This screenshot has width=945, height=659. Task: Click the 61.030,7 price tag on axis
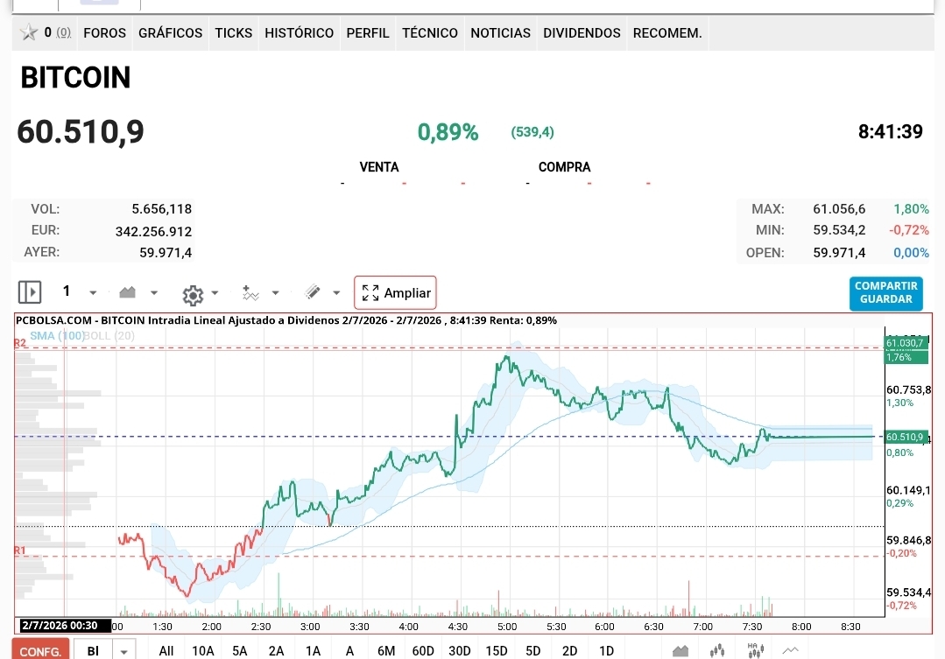point(906,343)
